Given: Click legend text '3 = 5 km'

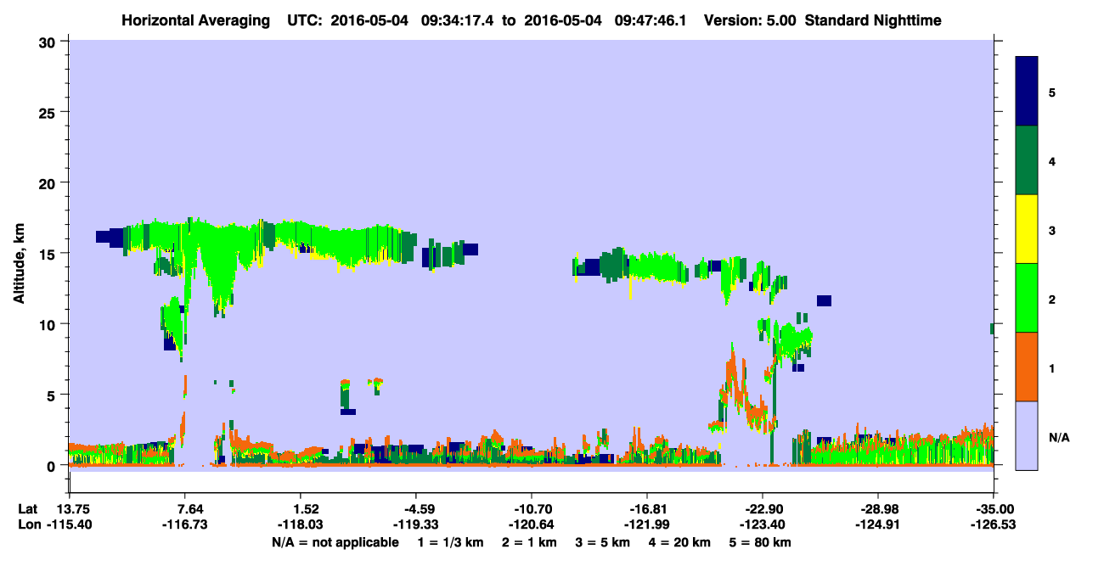Looking at the screenshot, I should pyautogui.click(x=604, y=542).
